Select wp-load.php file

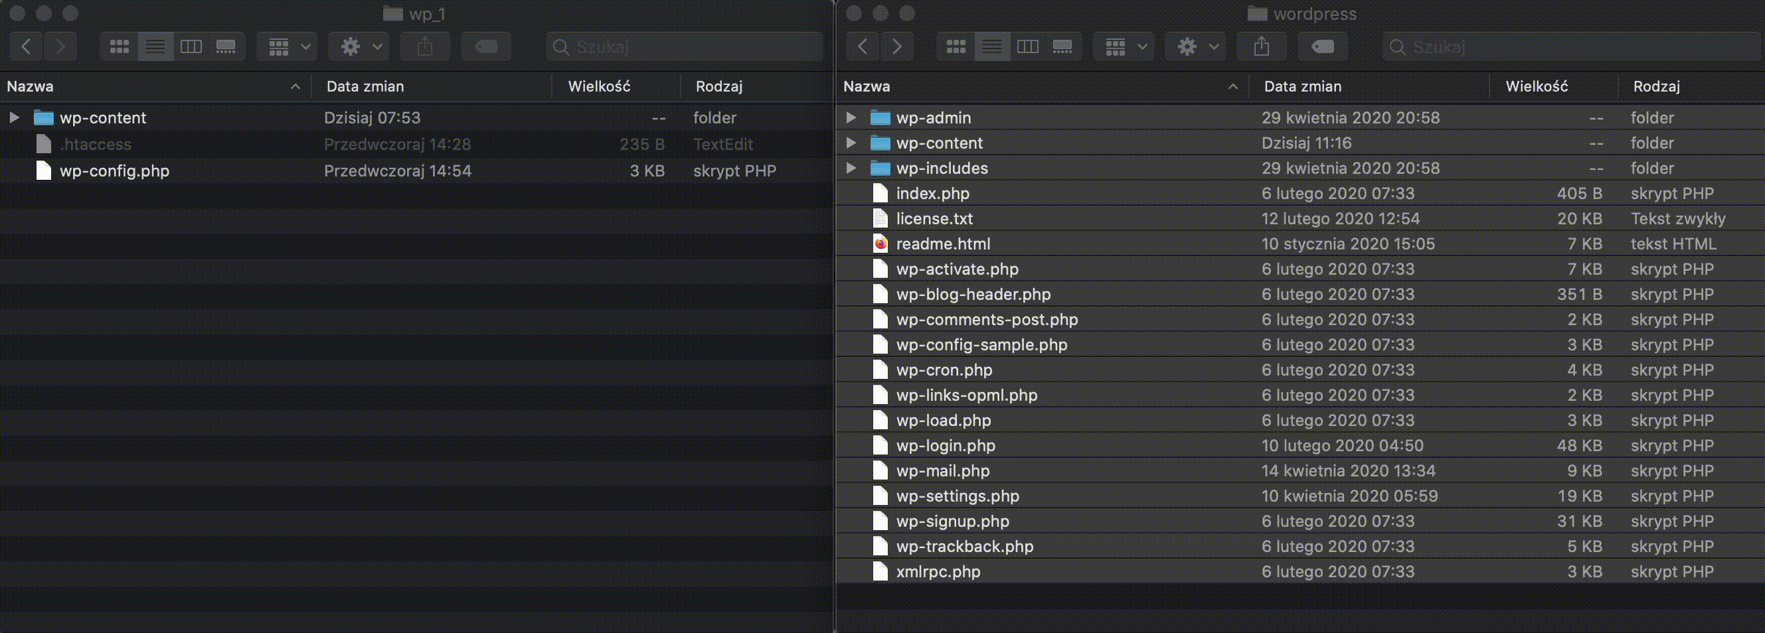point(1300,420)
